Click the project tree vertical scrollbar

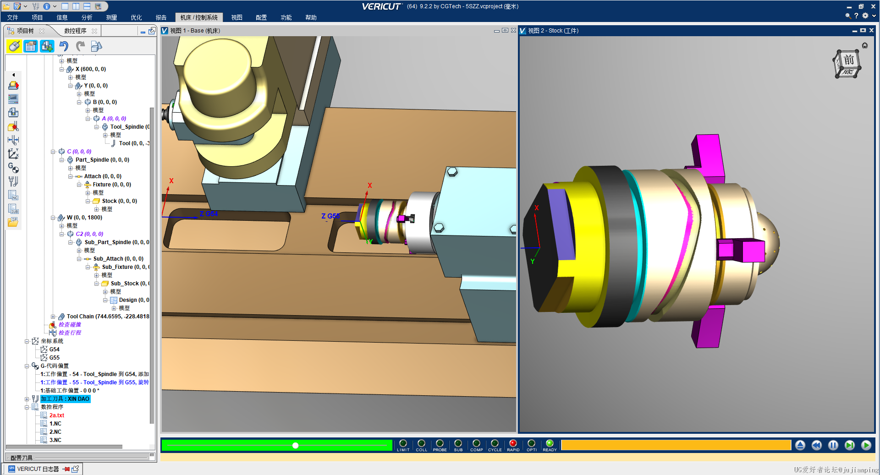152,266
